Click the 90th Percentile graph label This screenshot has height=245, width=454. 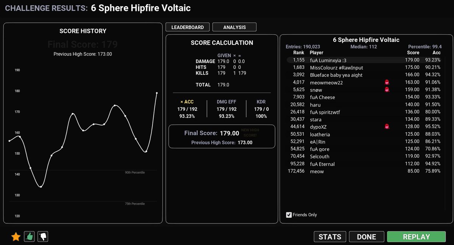(135, 172)
